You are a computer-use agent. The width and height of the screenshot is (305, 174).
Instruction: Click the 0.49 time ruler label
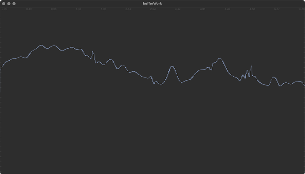29,9
